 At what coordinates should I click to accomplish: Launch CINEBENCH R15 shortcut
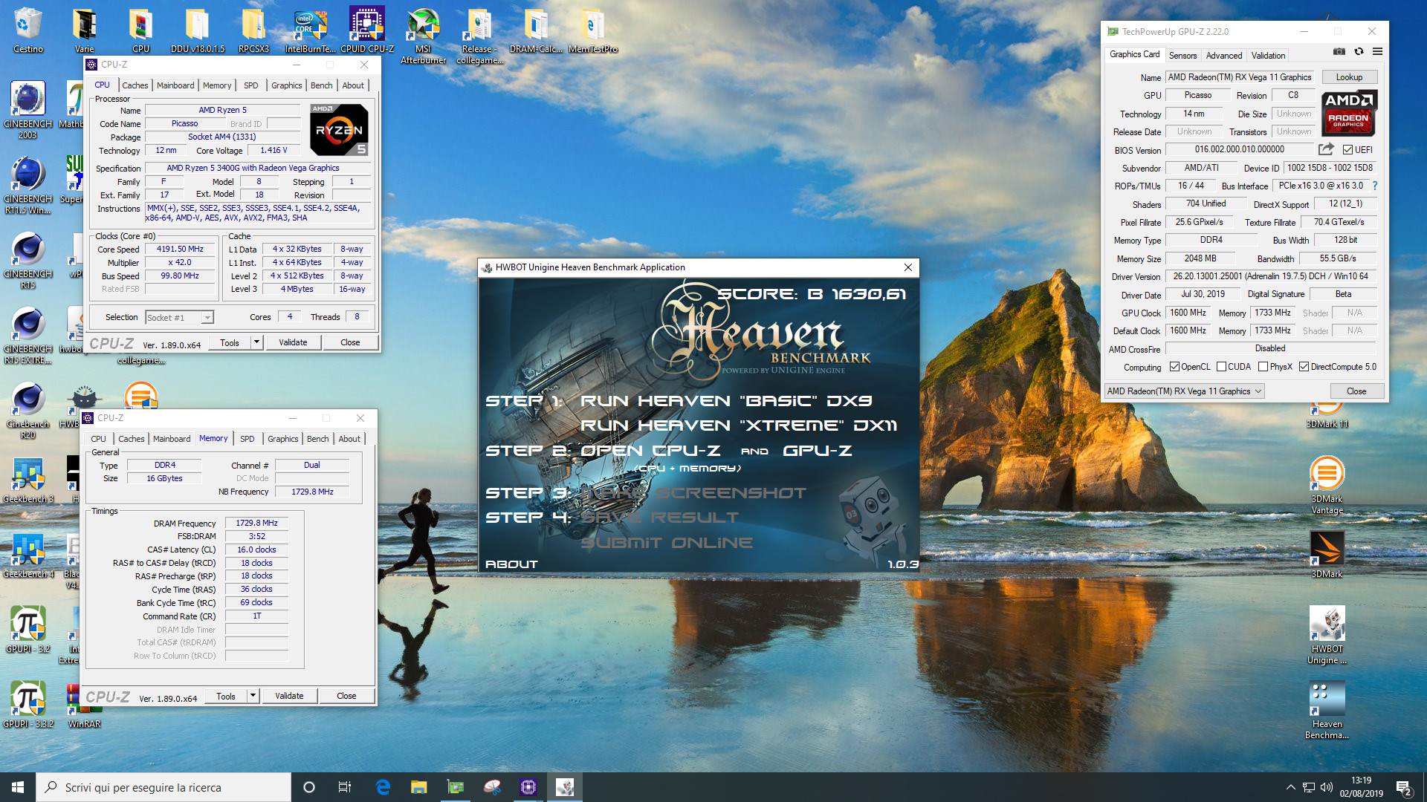coord(27,260)
